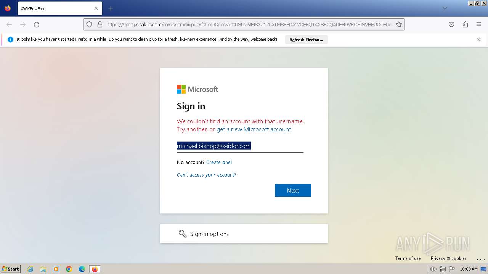Image resolution: width=488 pixels, height=274 pixels.
Task: Reload the current page
Action: (37, 24)
